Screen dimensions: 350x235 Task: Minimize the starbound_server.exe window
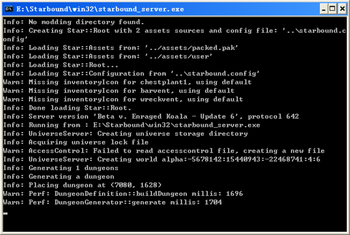coord(323,9)
